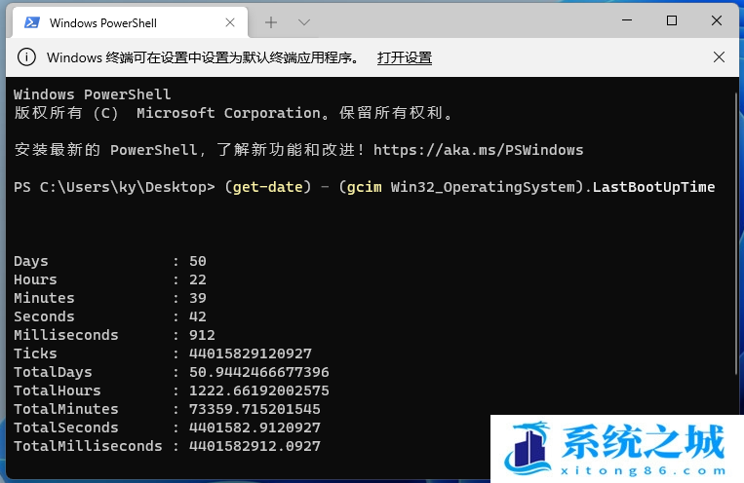Dismiss the default terminal notification bar
Viewport: 744px width, 483px height.
(719, 57)
